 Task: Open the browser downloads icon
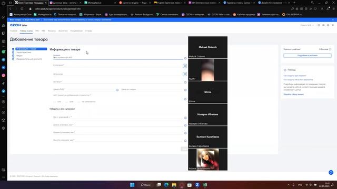click(328, 8)
